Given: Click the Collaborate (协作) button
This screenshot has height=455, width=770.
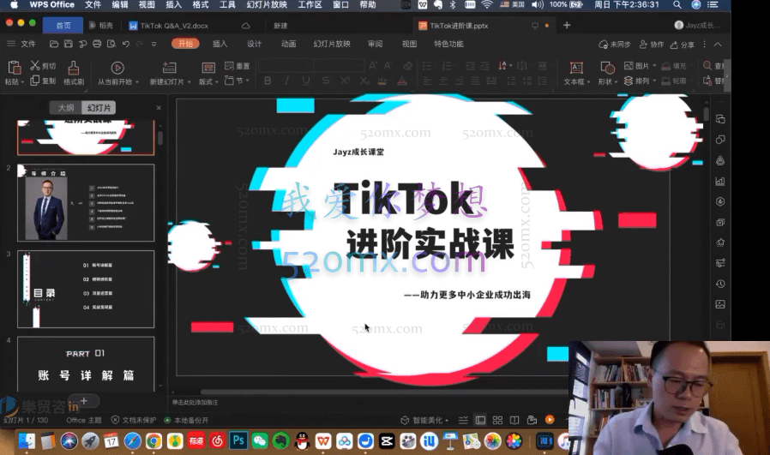Looking at the screenshot, I should pyautogui.click(x=652, y=45).
